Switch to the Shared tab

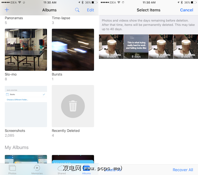point(62,170)
